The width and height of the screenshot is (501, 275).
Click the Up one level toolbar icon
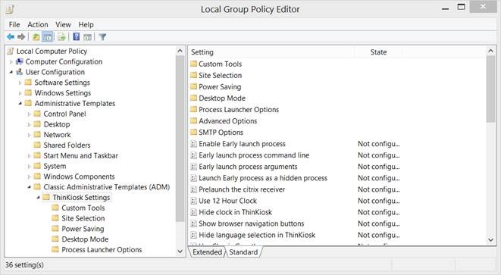point(36,37)
